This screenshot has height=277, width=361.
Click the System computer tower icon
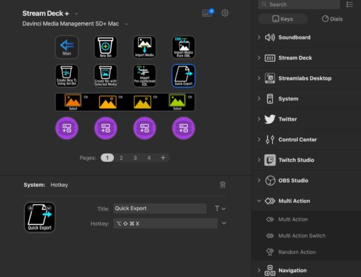tap(270, 99)
